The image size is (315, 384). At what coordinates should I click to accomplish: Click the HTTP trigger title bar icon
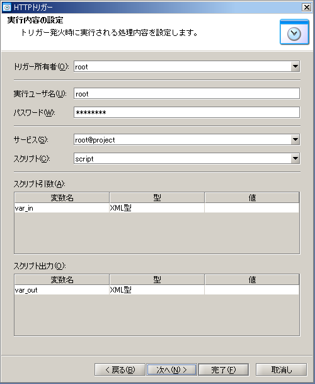(x=6, y=8)
